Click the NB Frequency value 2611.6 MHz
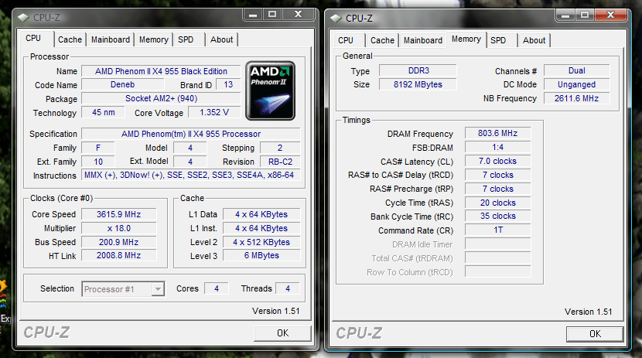 tap(576, 98)
